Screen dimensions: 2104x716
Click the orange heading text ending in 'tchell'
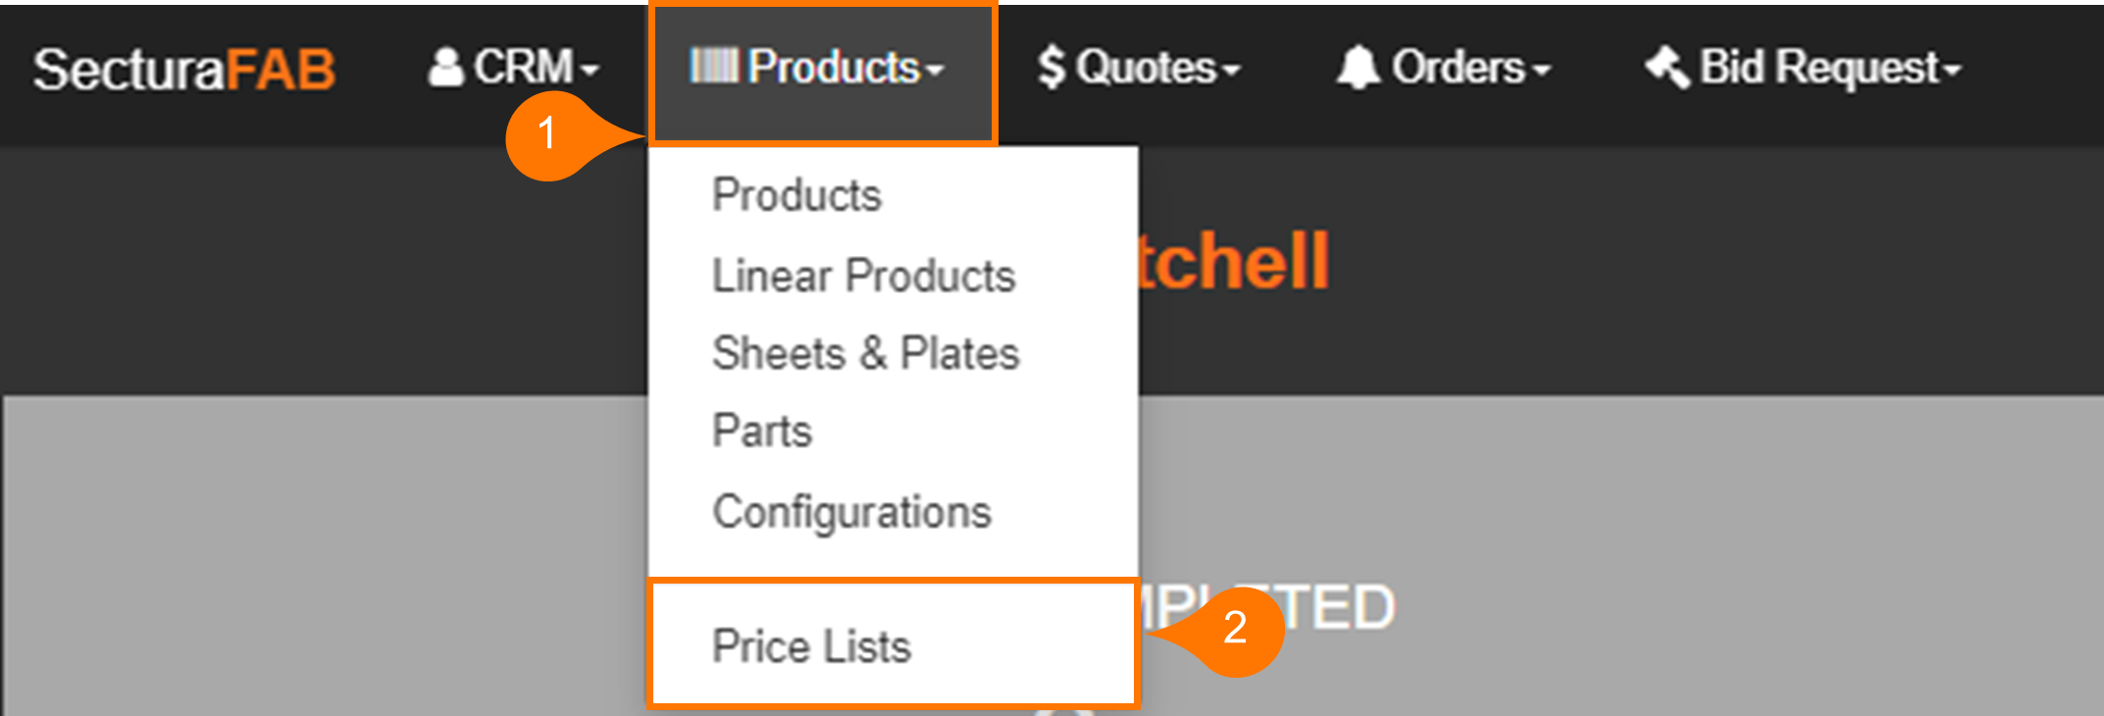(1233, 262)
